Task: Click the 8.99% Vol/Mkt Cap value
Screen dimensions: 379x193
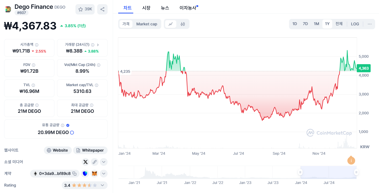Action: tap(82, 71)
